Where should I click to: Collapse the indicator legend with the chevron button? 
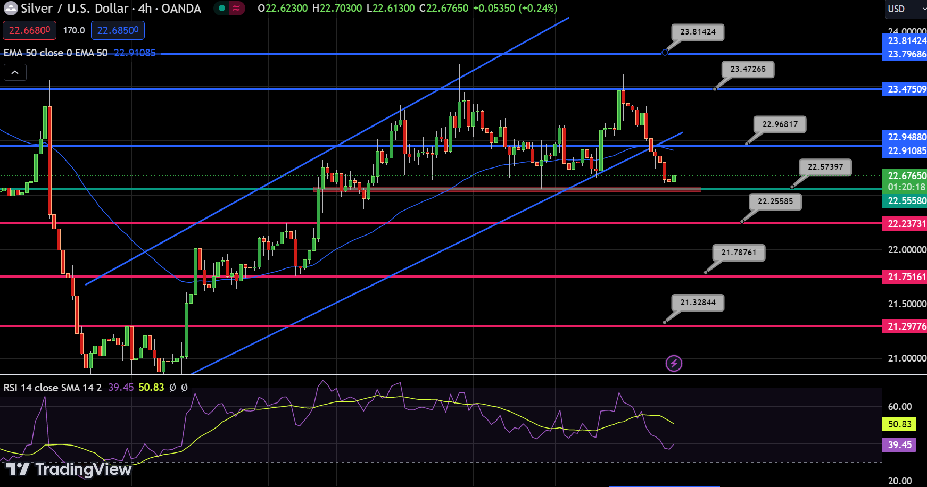point(15,72)
